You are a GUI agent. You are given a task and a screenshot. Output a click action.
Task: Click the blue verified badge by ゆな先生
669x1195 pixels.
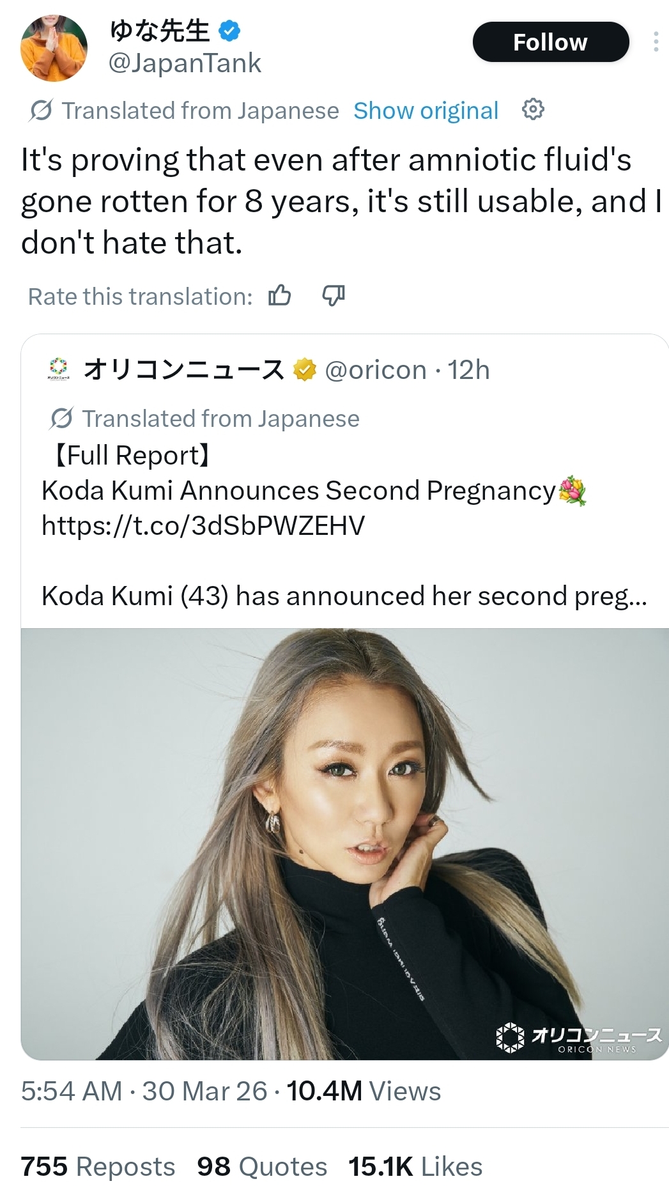229,31
